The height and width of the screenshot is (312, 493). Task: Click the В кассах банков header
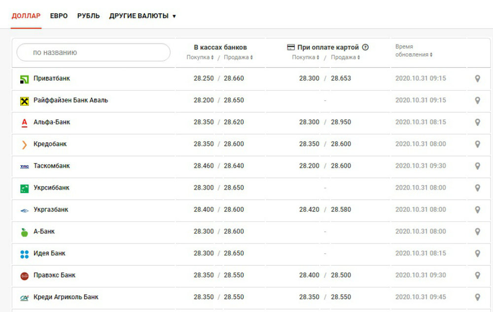(220, 47)
